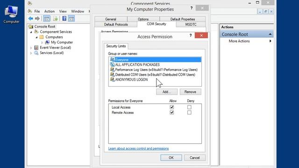This screenshot has height=168, width=299.
Task: Click the My Computer node icon
Action: 47,42
